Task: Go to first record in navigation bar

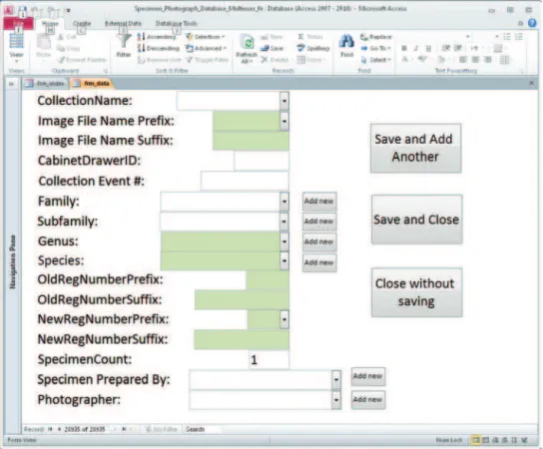Action: (x=50, y=429)
